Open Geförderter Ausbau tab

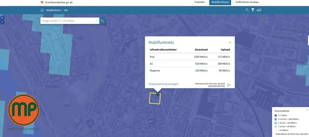click(247, 2)
